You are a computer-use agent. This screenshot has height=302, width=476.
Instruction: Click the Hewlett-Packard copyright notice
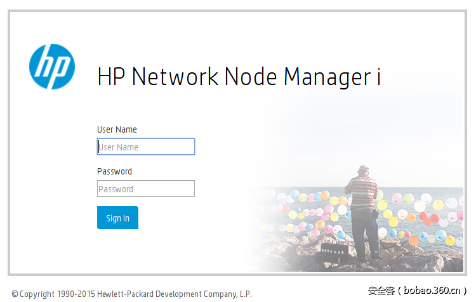[131, 294]
